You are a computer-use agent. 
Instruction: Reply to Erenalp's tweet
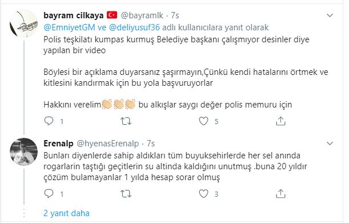[49, 194]
